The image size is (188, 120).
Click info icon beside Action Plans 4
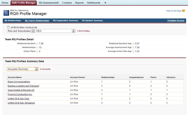tap(37, 51)
